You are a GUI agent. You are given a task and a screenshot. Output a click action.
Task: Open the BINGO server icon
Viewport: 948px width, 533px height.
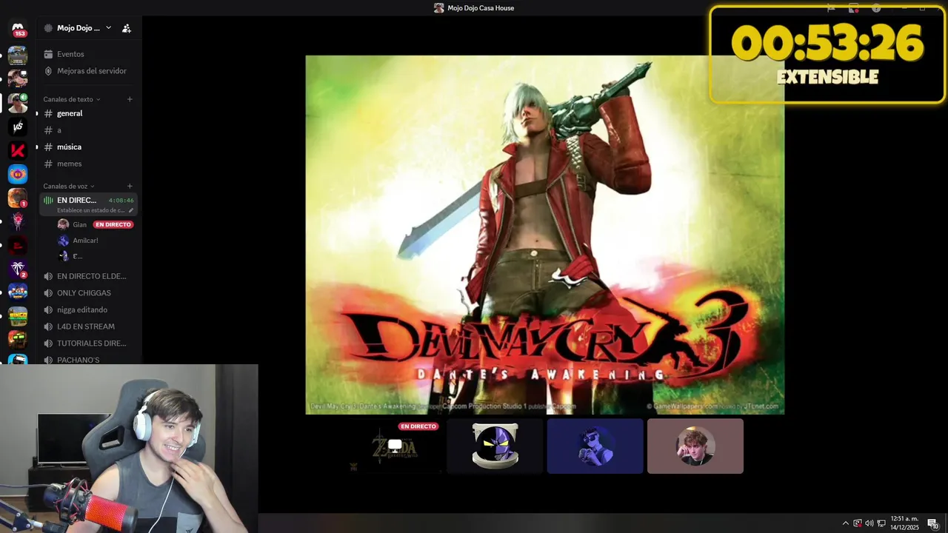tap(18, 316)
